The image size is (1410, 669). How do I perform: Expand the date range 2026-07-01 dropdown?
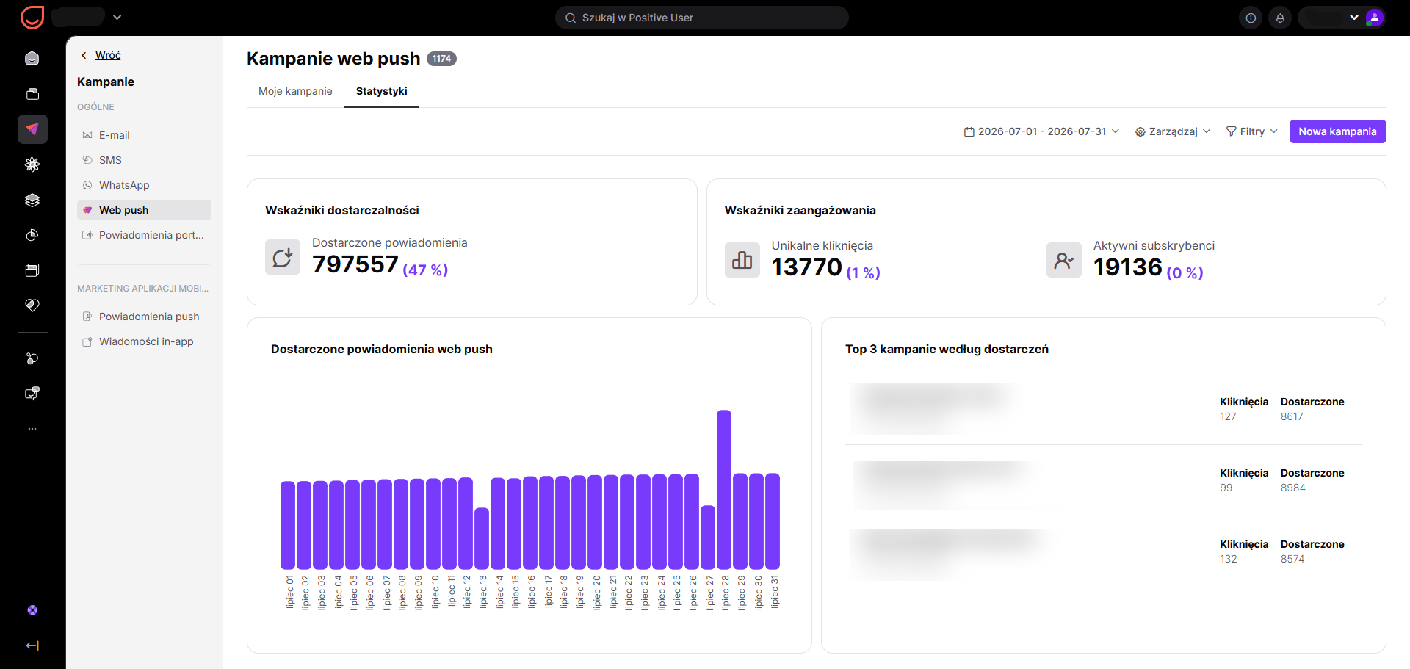click(x=1041, y=131)
